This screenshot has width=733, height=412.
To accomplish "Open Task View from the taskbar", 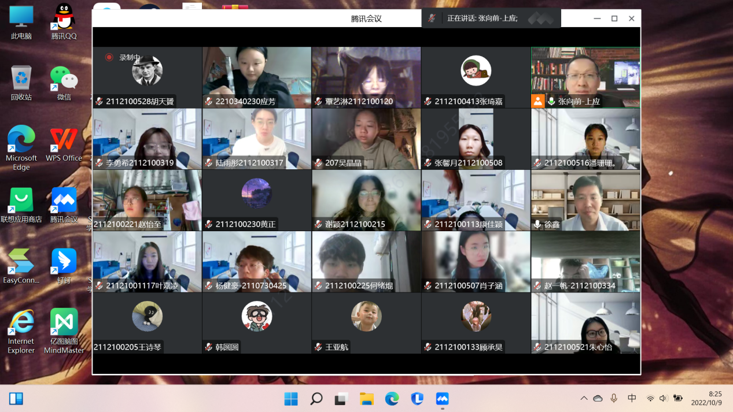I will click(341, 399).
